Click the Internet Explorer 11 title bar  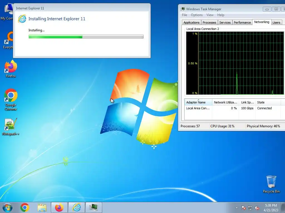(x=82, y=8)
